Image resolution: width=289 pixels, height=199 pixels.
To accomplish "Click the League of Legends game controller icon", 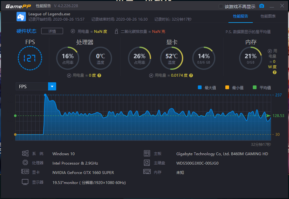I will click(x=21, y=17).
